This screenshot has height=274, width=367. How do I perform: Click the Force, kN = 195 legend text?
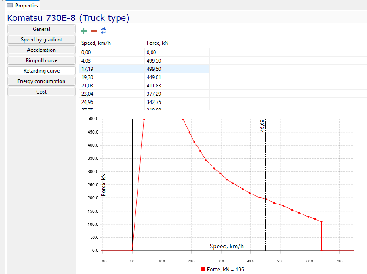[226, 270]
